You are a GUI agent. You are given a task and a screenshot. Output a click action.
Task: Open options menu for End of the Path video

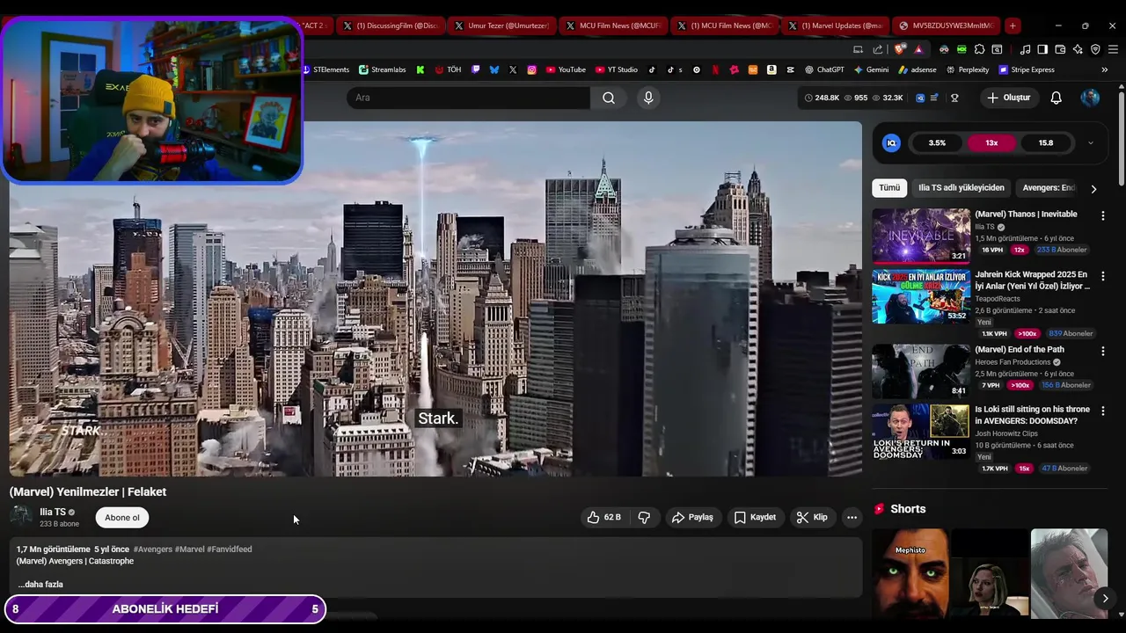1102,351
